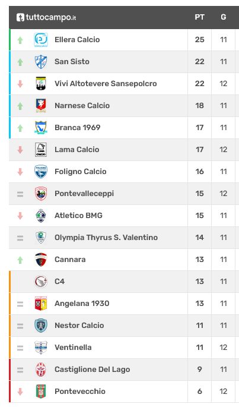Open Atletico BMG team page link
This screenshot has height=407, width=239.
[78, 216]
